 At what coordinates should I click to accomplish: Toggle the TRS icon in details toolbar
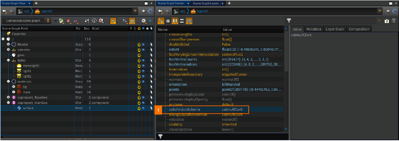pos(189,21)
